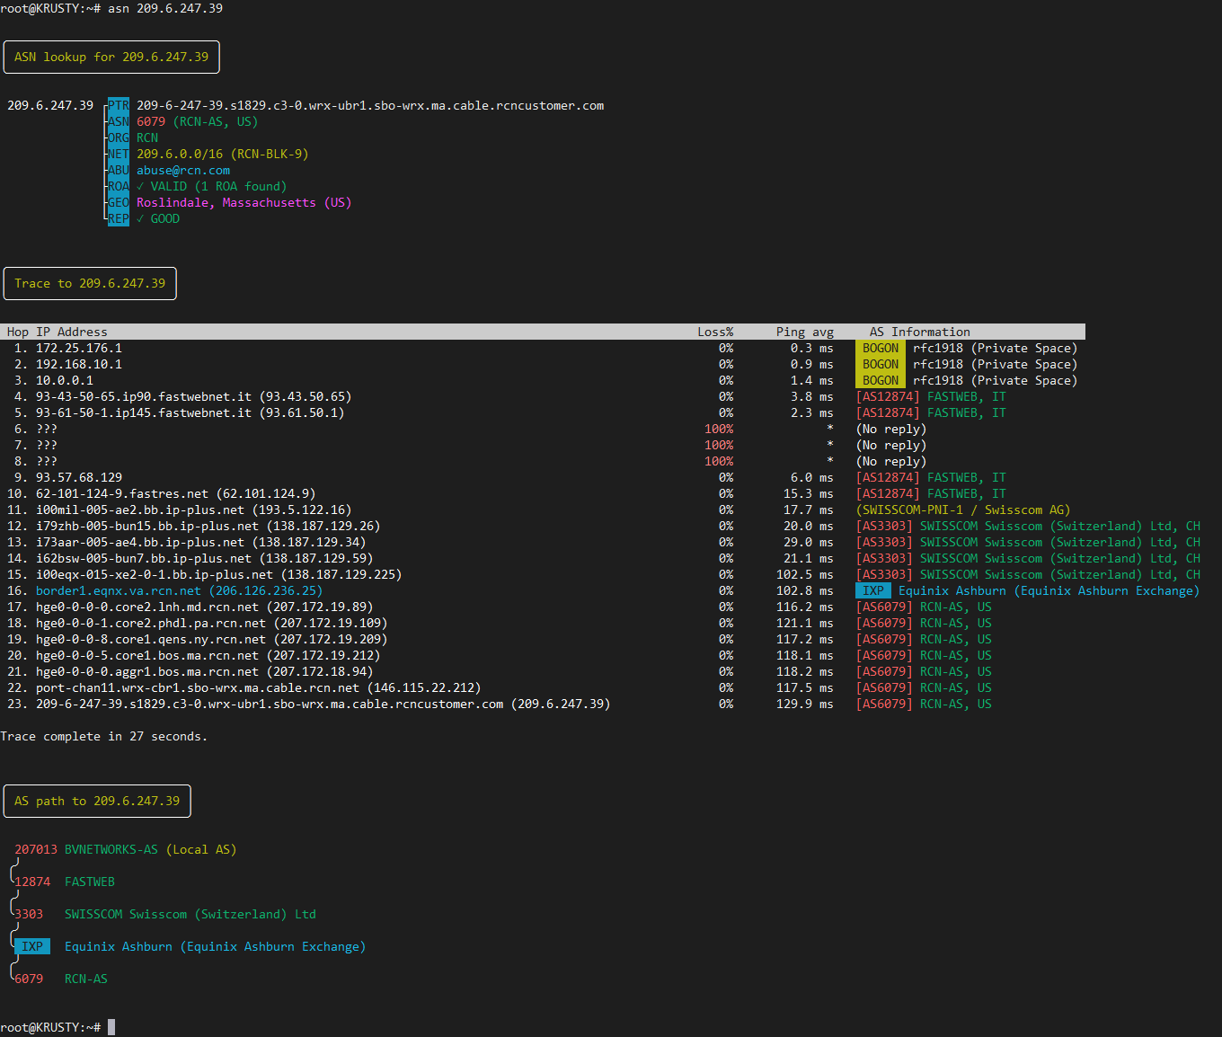Click the ASN tag label

coord(119,121)
